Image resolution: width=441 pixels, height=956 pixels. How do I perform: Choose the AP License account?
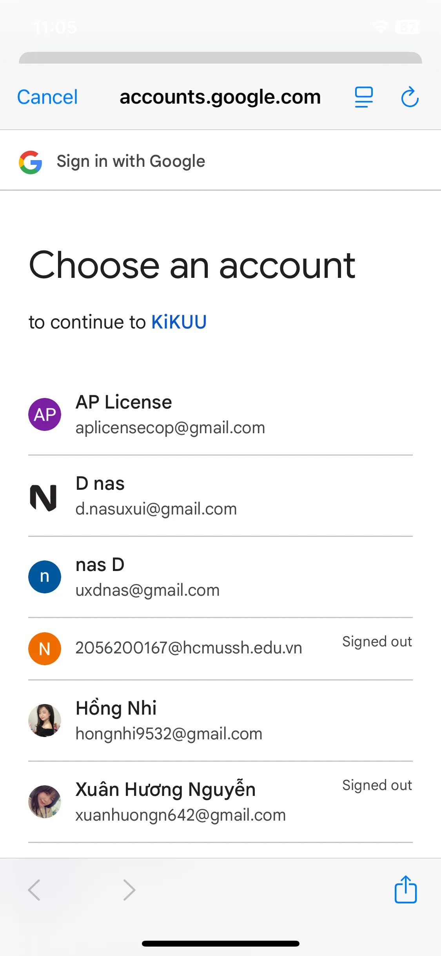coord(170,414)
